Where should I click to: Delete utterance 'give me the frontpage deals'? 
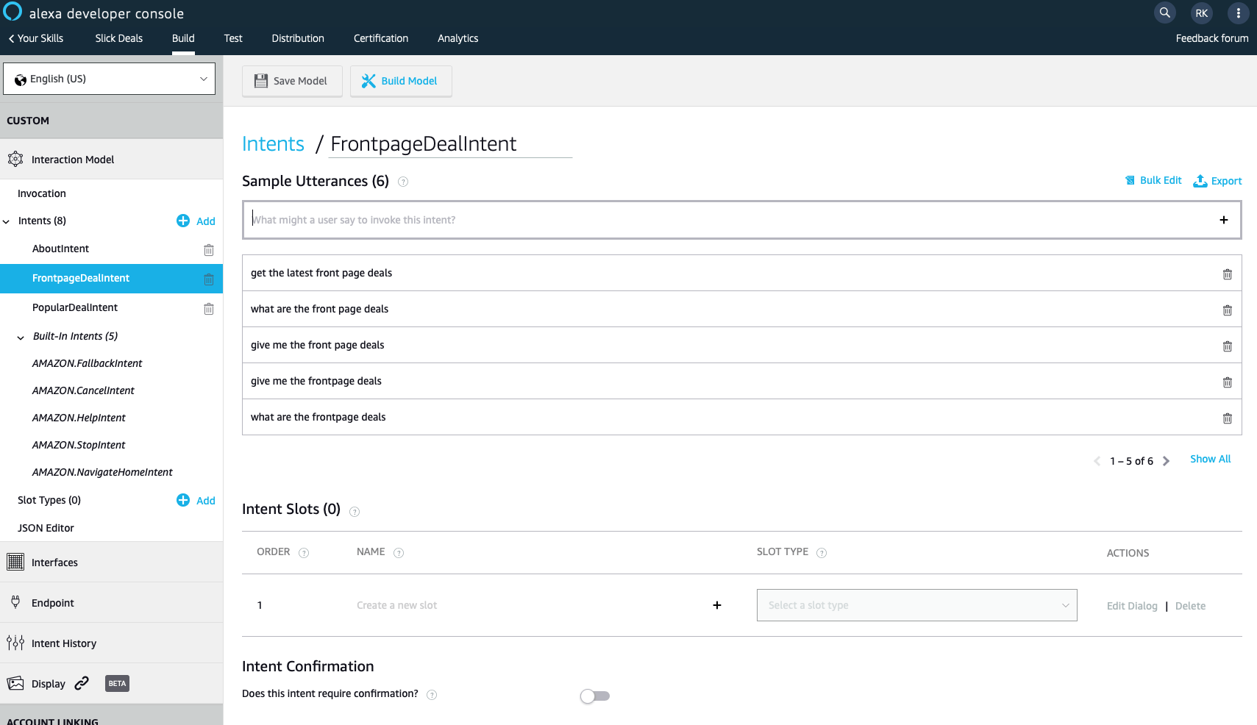pyautogui.click(x=1228, y=382)
